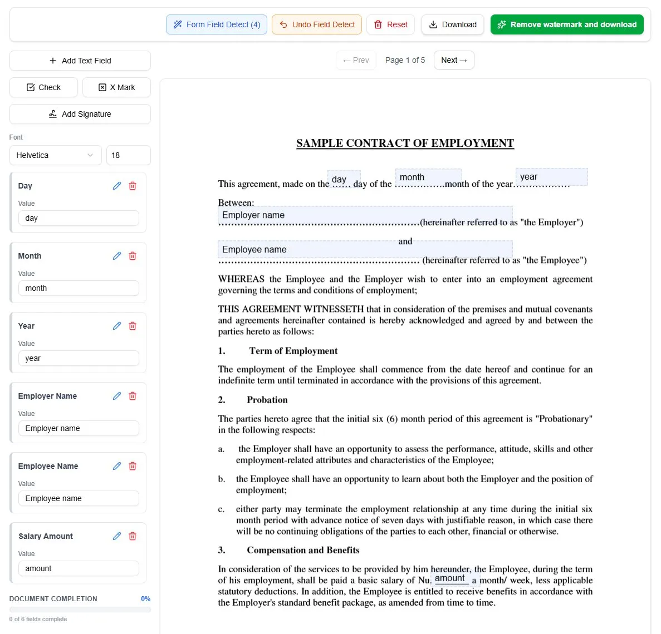
Task: Edit the Day field with pencil icon
Action: (x=117, y=186)
